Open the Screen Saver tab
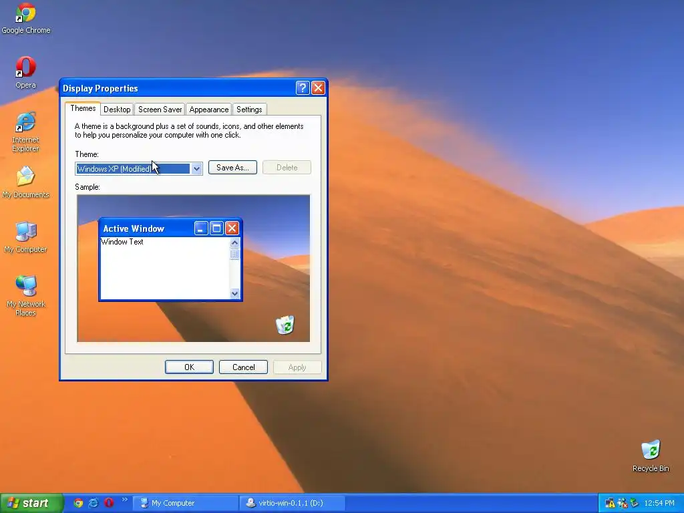Viewport: 684px width, 513px height. (x=160, y=110)
